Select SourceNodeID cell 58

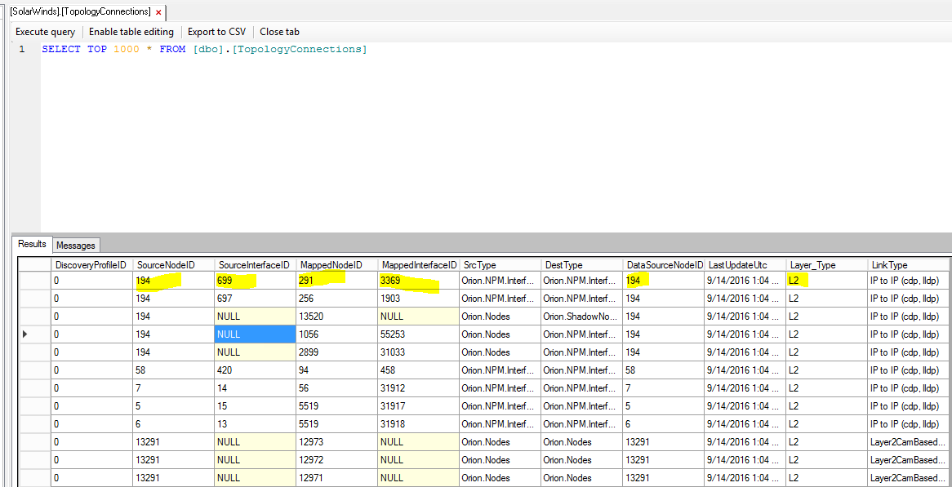tap(174, 370)
